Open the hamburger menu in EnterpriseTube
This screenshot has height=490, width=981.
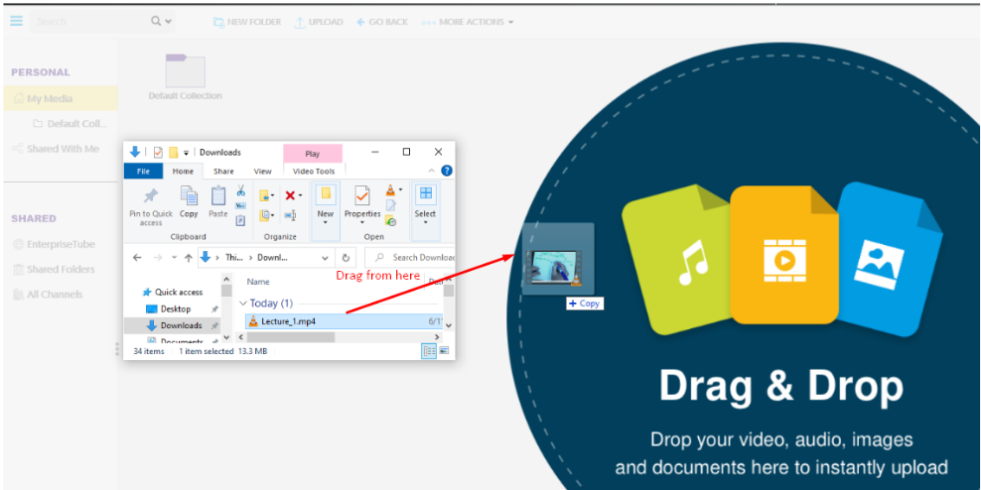(x=16, y=21)
